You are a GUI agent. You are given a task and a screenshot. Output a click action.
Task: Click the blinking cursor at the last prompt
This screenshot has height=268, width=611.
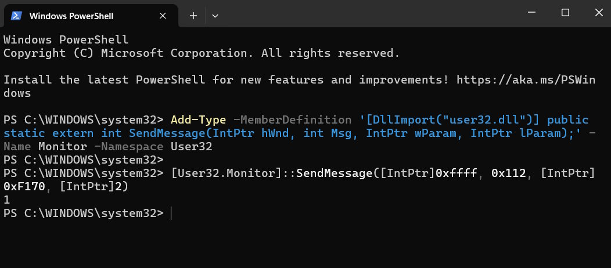[171, 213]
